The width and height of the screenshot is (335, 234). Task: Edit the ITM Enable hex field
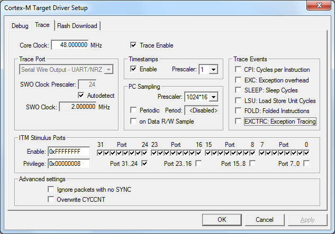[69, 152]
